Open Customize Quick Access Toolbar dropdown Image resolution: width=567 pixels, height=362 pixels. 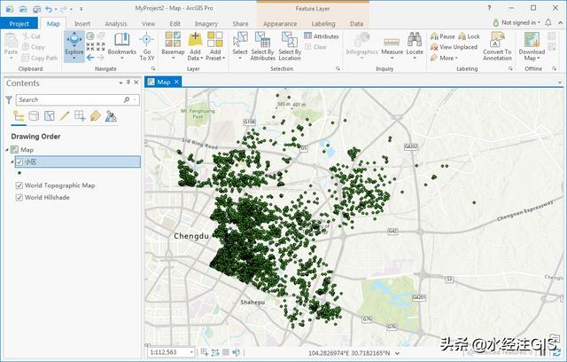tap(82, 9)
